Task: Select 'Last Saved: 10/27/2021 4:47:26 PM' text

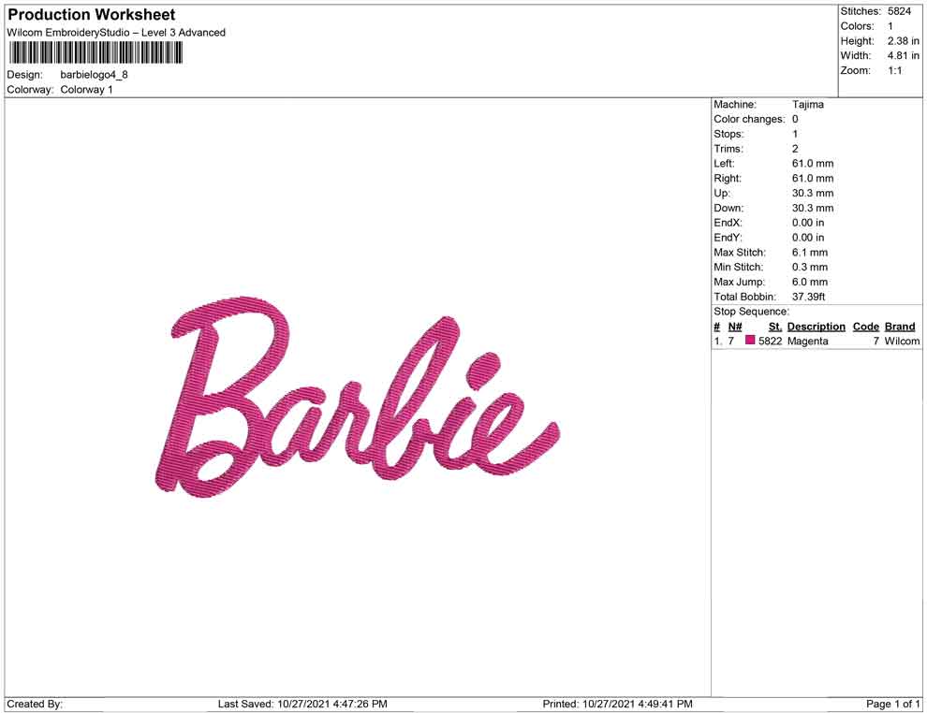Action: pos(302,705)
